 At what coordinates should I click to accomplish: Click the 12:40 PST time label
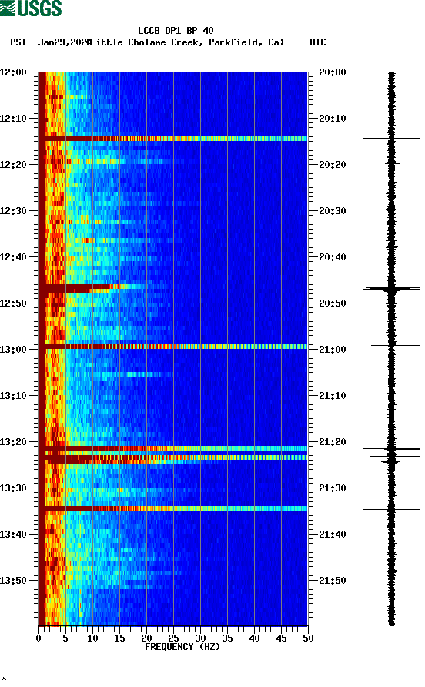(x=13, y=257)
